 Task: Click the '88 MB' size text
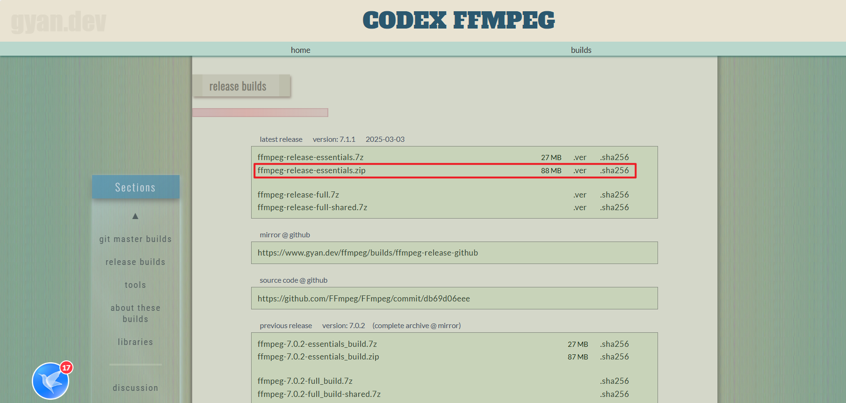coord(551,171)
